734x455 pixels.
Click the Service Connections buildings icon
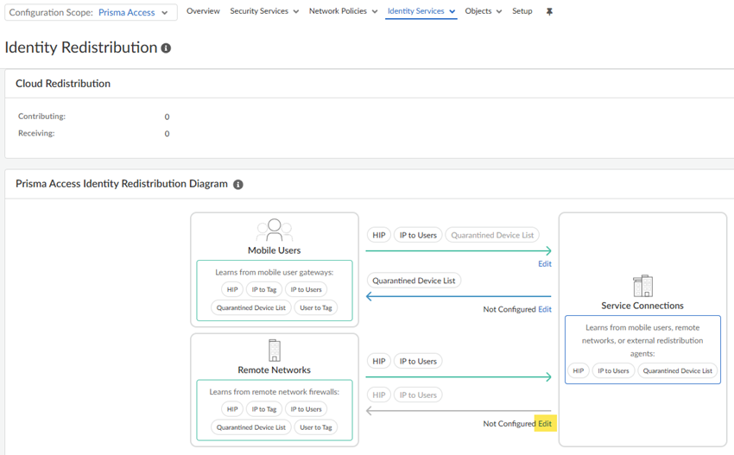coord(642,286)
